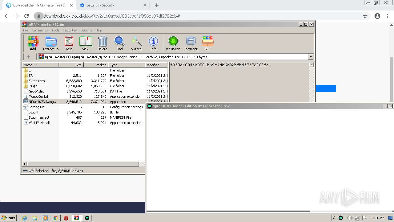The width and height of the screenshot is (394, 222).
Task: Click the taskbar clock 1:36 PM
Action: [x=378, y=218]
